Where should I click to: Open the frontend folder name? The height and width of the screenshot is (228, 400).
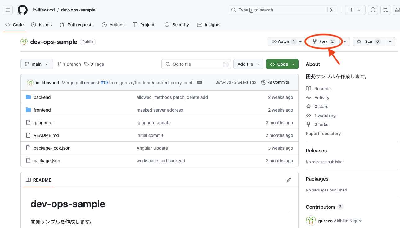tap(42, 110)
